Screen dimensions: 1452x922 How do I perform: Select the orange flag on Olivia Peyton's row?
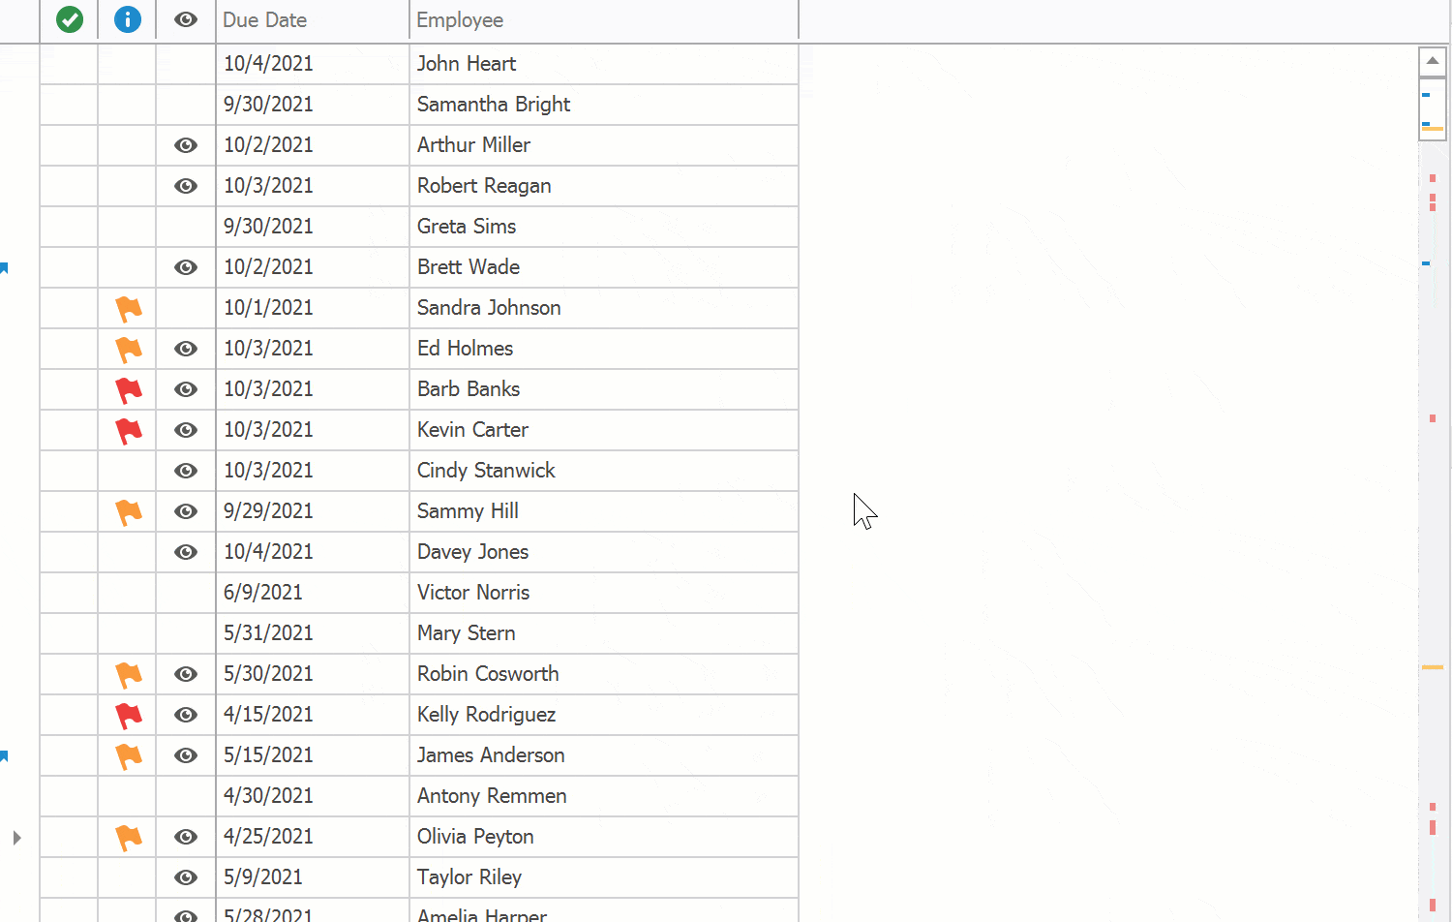[x=127, y=837]
